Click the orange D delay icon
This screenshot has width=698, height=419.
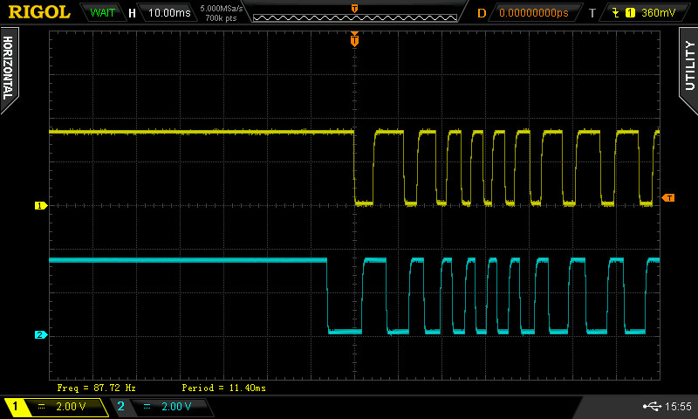point(482,13)
